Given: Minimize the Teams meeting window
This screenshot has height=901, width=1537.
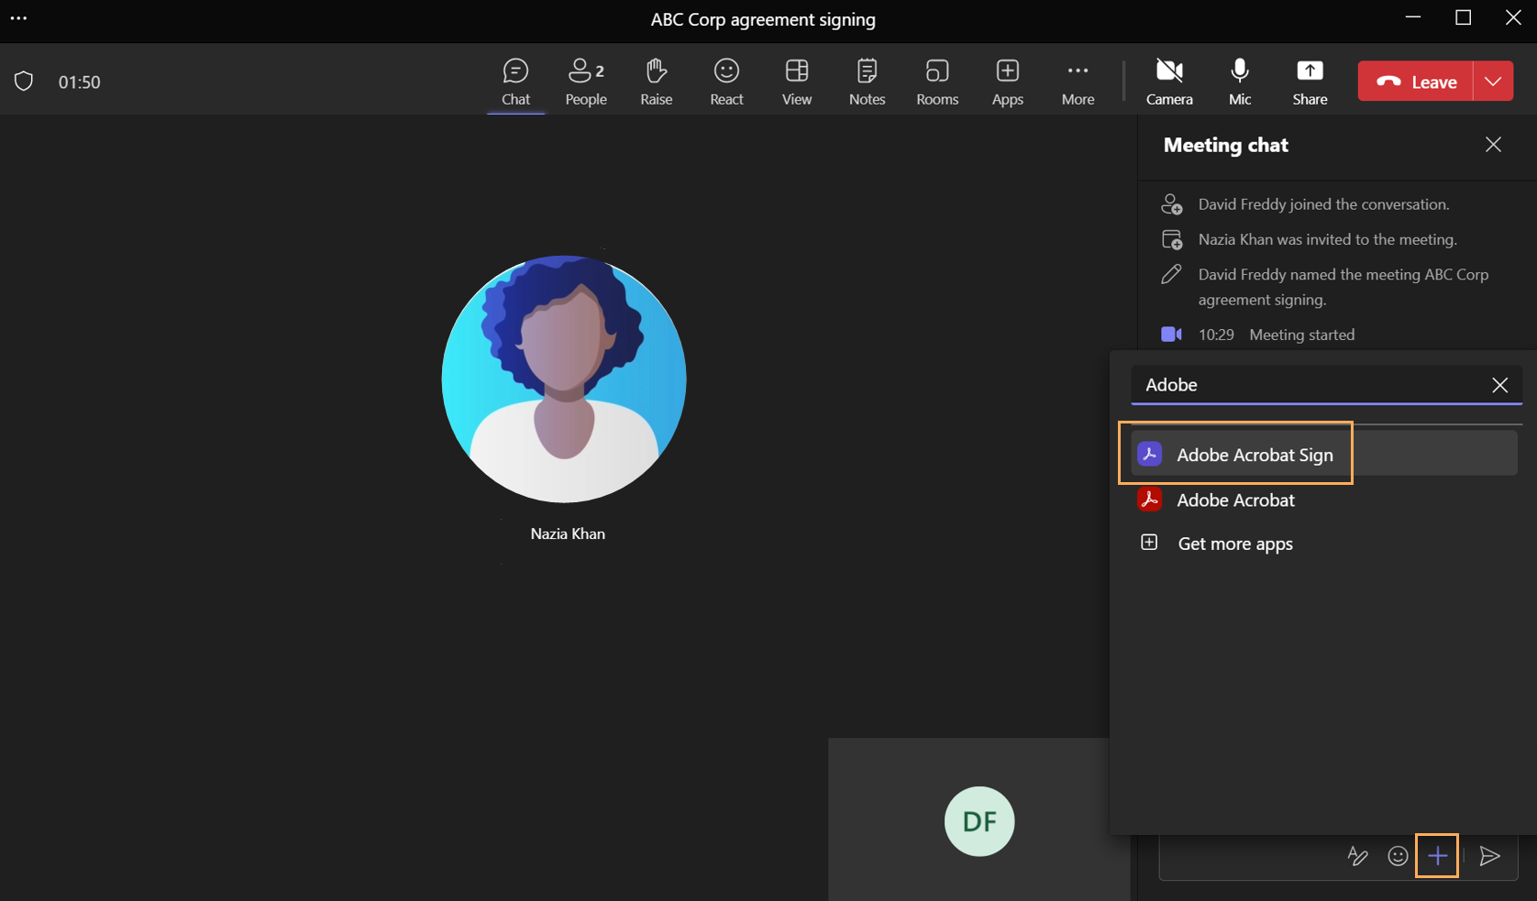Looking at the screenshot, I should (1413, 17).
